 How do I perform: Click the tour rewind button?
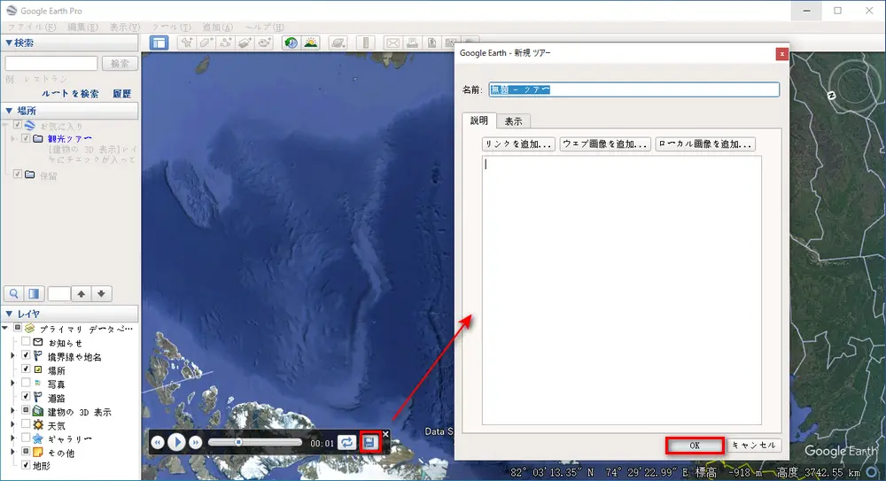157,442
